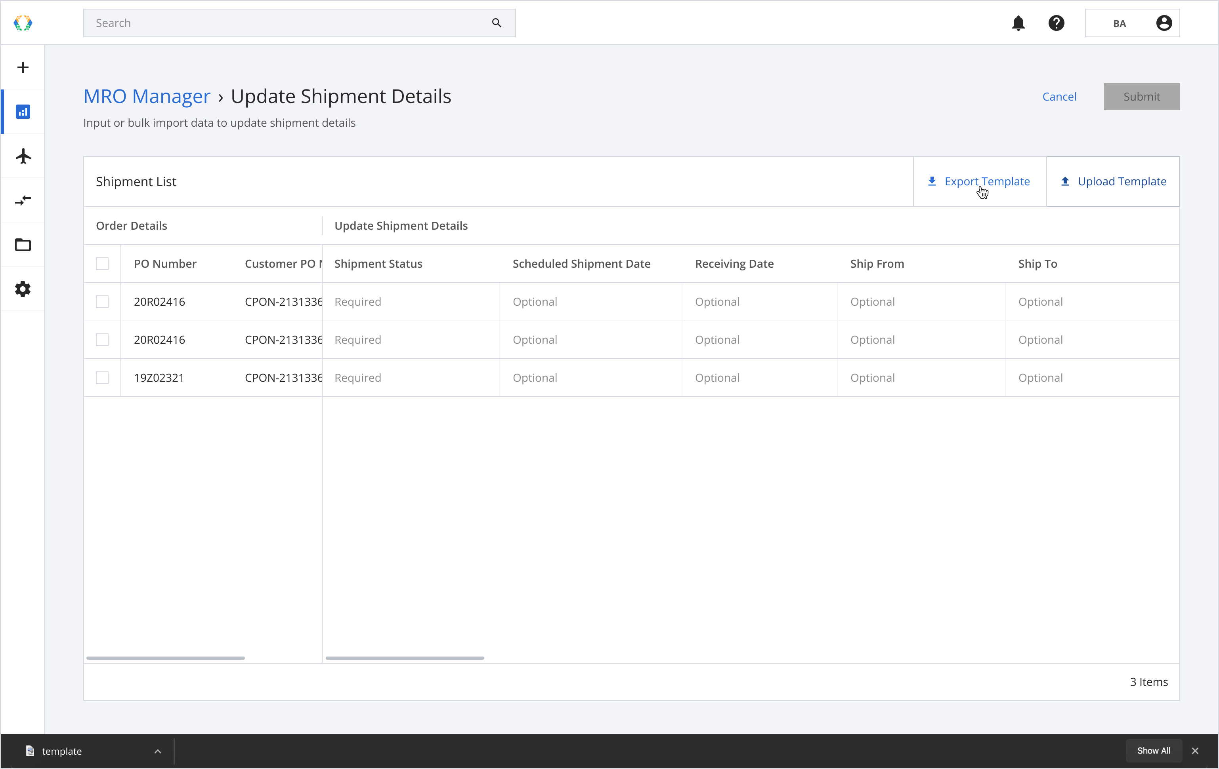Click the plus icon in sidebar

pyautogui.click(x=23, y=67)
